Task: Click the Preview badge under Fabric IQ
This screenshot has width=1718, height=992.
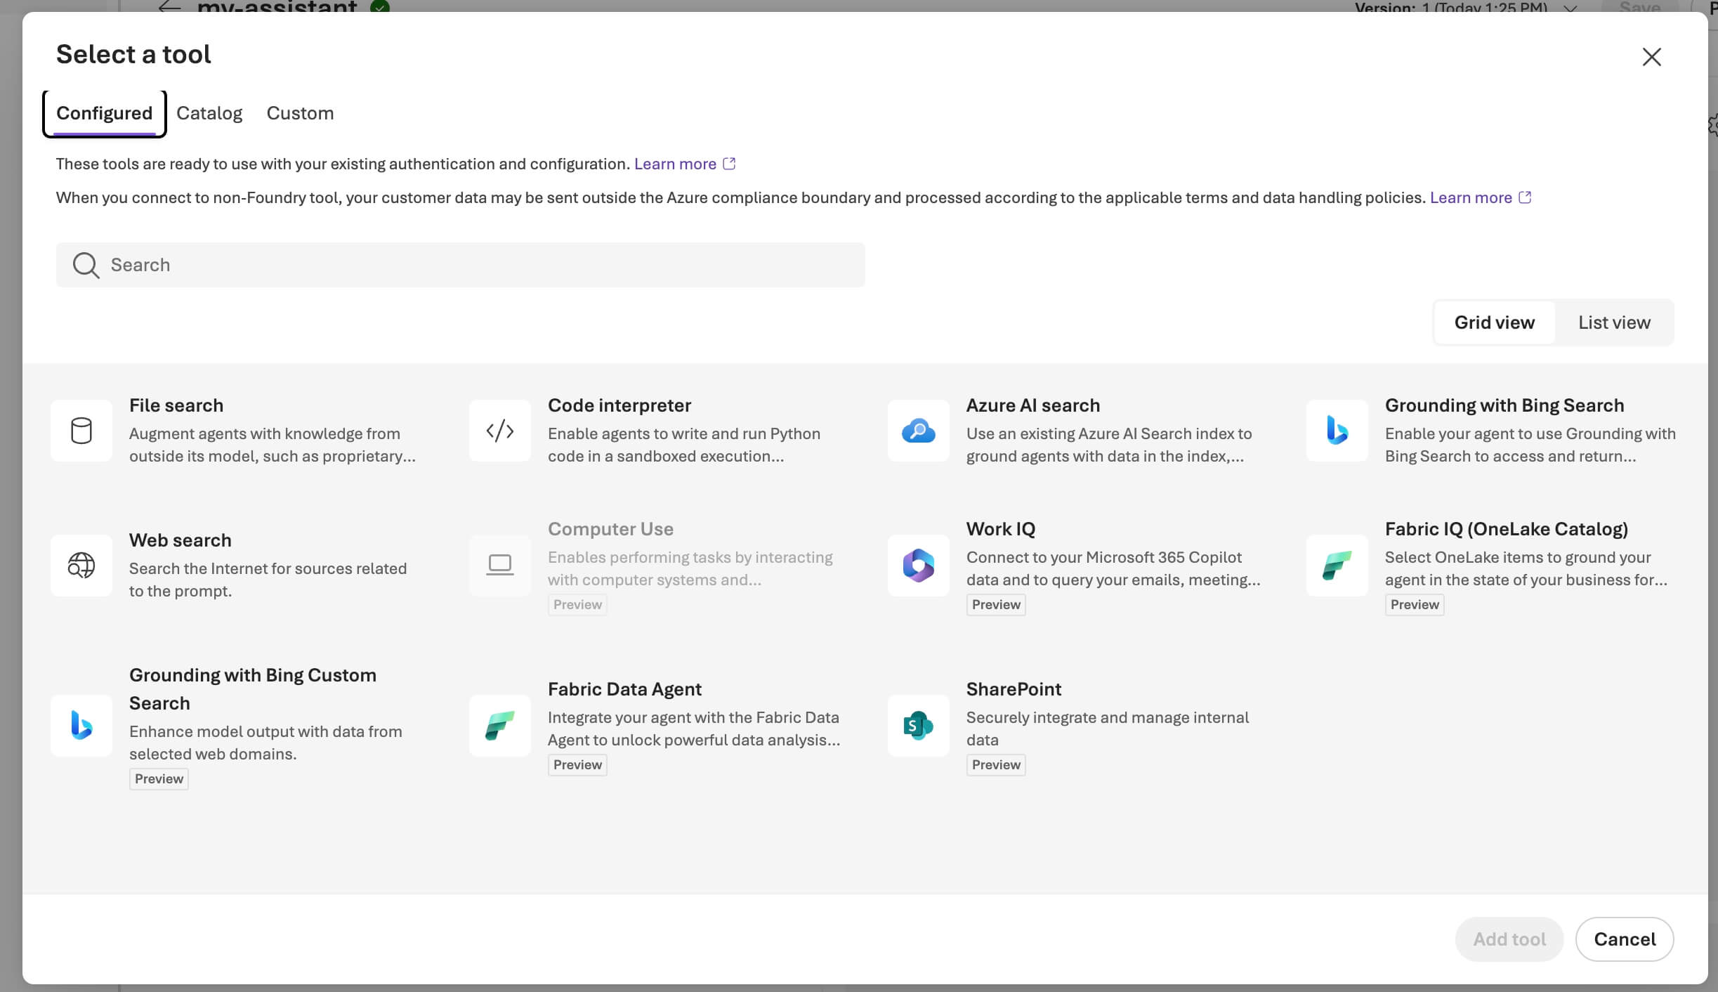Action: [x=1415, y=605]
